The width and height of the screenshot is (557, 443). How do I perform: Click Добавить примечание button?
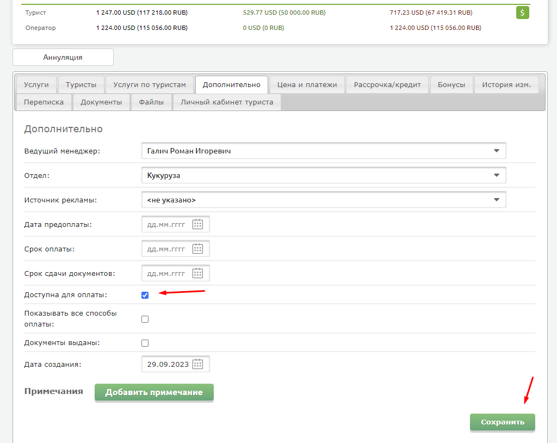pos(154,392)
